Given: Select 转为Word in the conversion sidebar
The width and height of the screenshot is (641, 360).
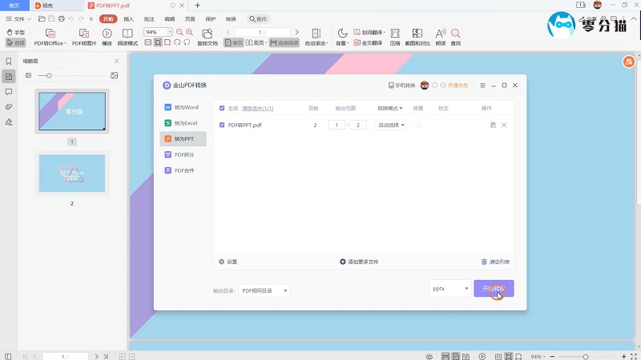Looking at the screenshot, I should 183,107.
